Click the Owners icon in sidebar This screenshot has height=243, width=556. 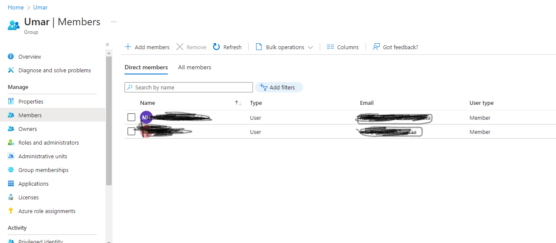point(11,129)
